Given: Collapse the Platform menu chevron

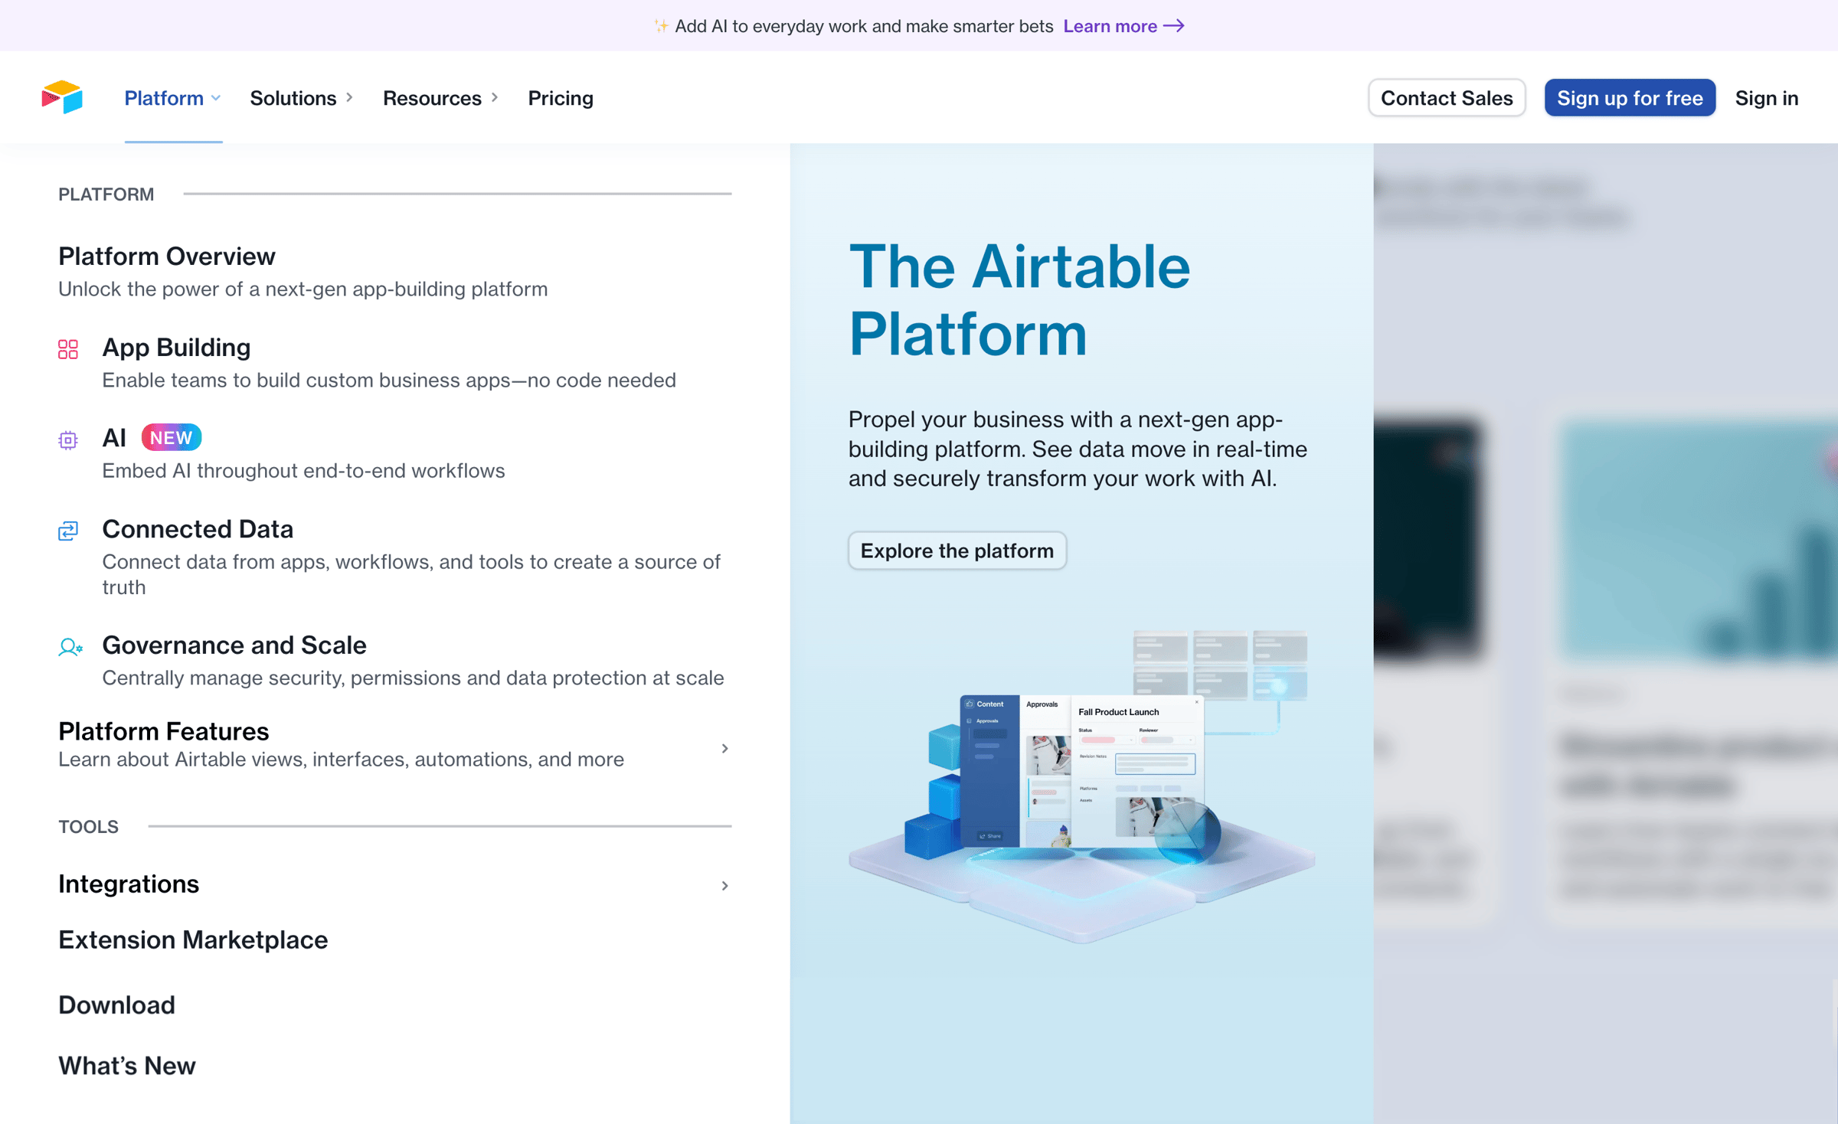Looking at the screenshot, I should point(216,98).
